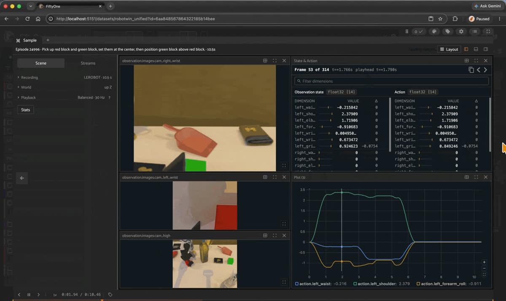Screen dimensions: 506x301
Task: Go to next frame in State & Action
Action: (x=485, y=70)
